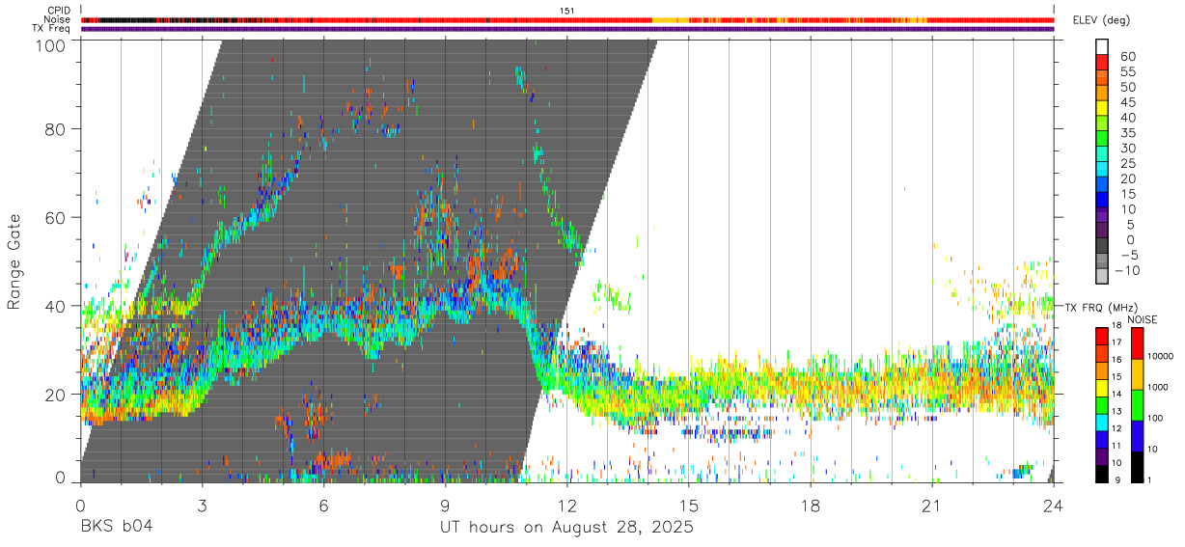This screenshot has height=547, width=1185.
Task: Click the 20 tick on Range Gate axis
Action: pyautogui.click(x=55, y=395)
